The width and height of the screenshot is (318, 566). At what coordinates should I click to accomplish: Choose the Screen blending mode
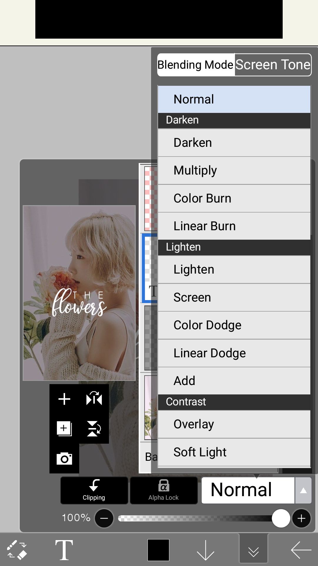point(234,297)
